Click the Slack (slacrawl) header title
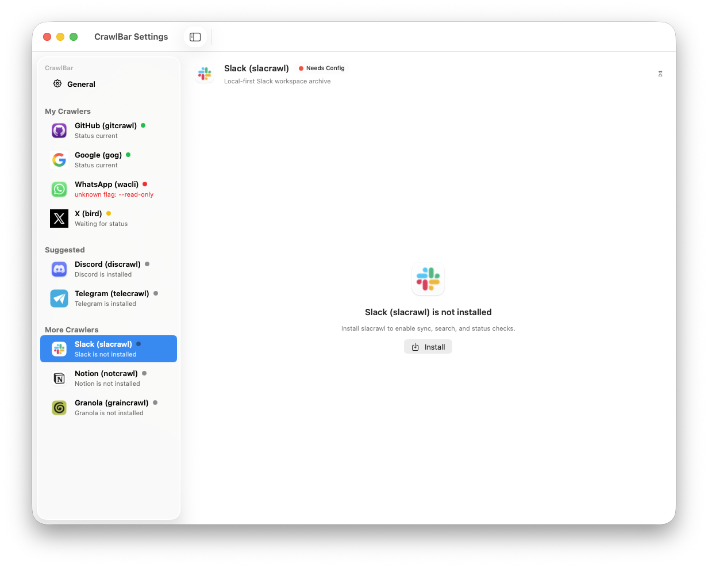708x567 pixels. point(256,68)
